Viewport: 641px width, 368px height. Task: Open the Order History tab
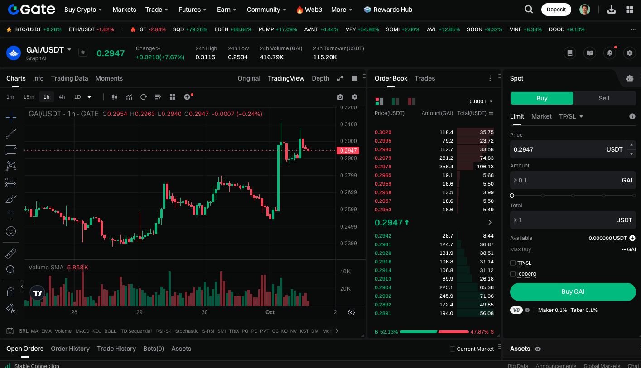[70, 349]
